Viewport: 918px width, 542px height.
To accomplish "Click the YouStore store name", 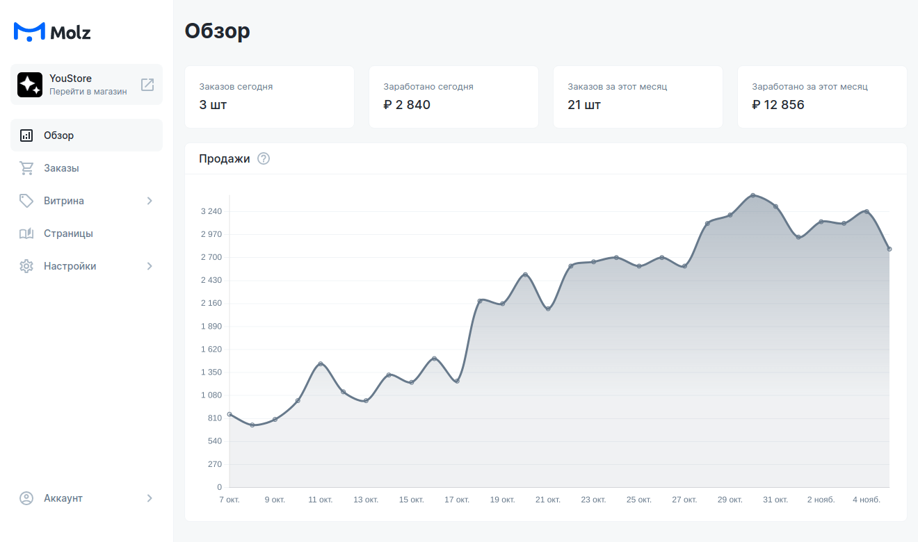I will pos(70,79).
